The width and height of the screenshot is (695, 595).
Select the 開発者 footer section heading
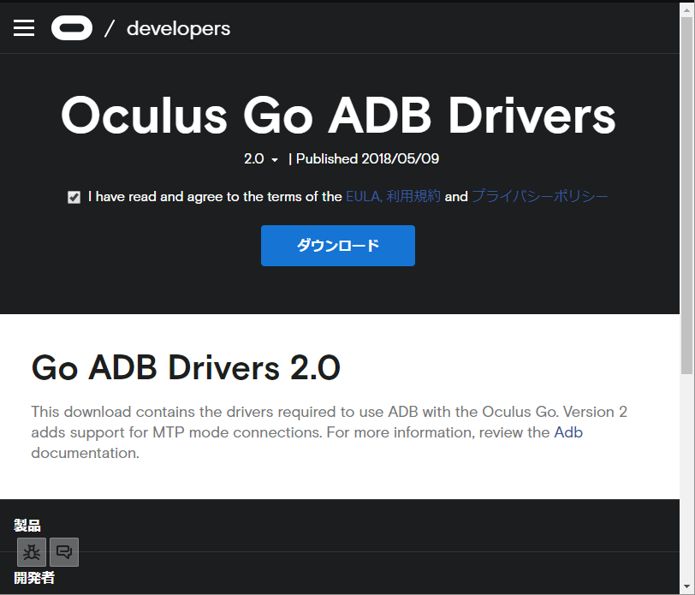click(34, 578)
